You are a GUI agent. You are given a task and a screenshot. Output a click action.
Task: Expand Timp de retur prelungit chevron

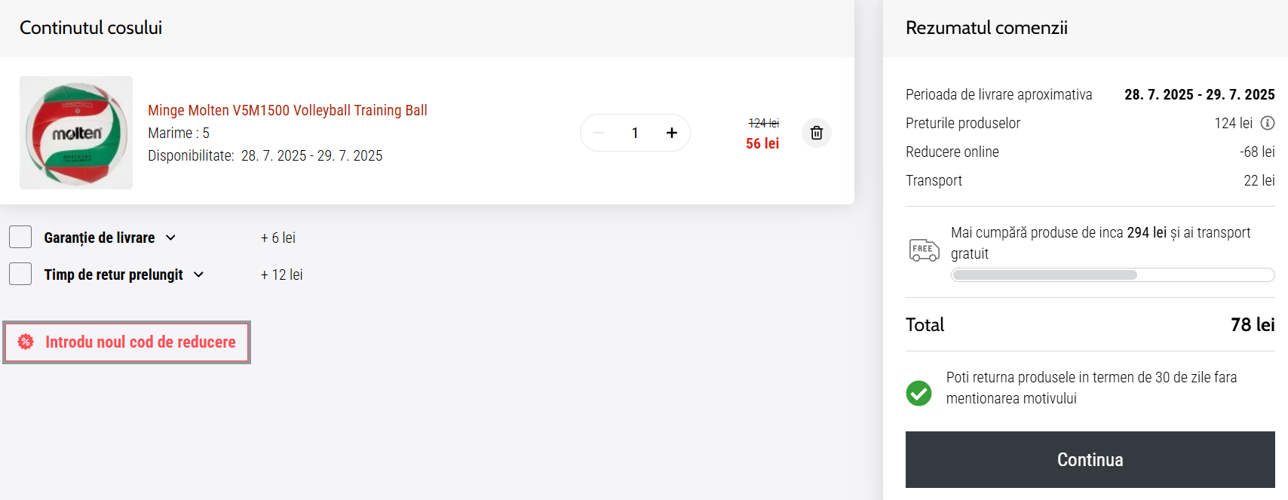click(198, 275)
